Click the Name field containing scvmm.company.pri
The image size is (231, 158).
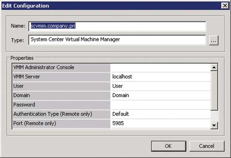pyautogui.click(x=117, y=26)
